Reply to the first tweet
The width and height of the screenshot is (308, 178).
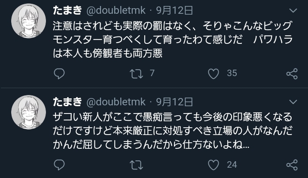click(59, 74)
